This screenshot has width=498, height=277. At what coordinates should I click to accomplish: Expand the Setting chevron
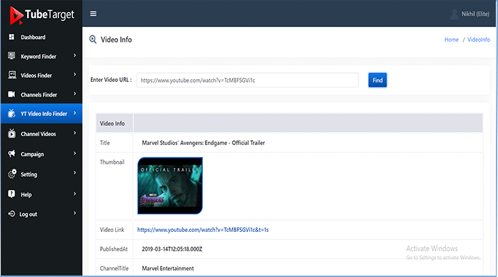[x=75, y=173]
